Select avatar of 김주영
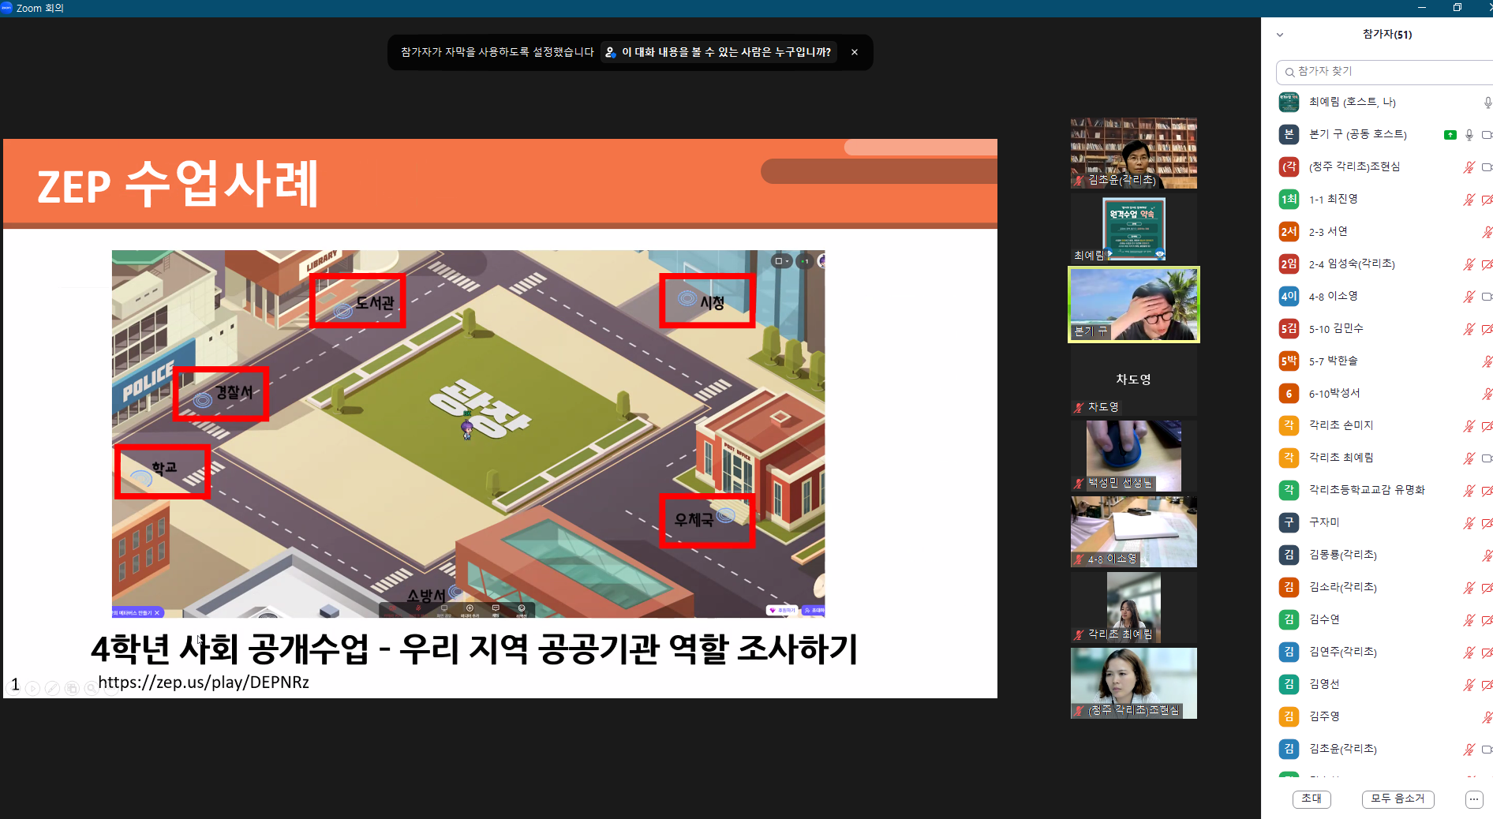This screenshot has height=819, width=1493. point(1289,716)
